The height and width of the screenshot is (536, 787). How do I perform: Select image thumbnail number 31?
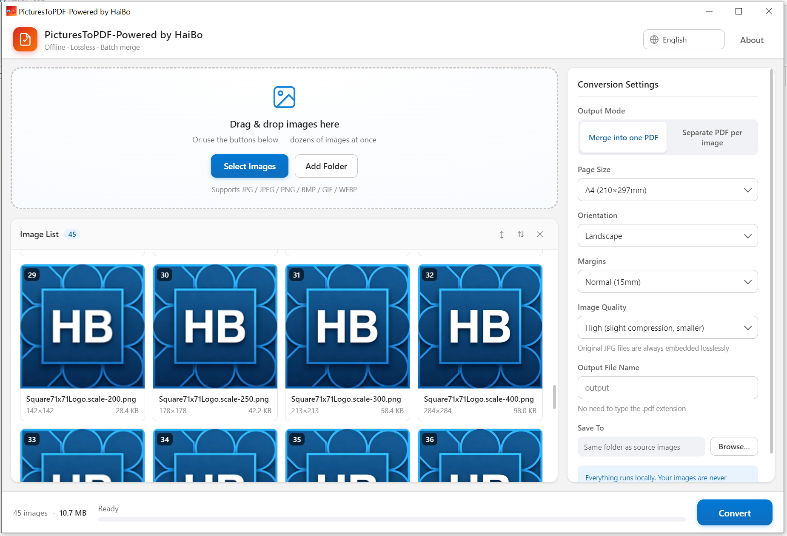[348, 326]
